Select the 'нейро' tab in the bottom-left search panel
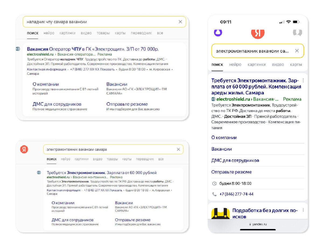The height and width of the screenshot is (246, 323). tap(66, 159)
